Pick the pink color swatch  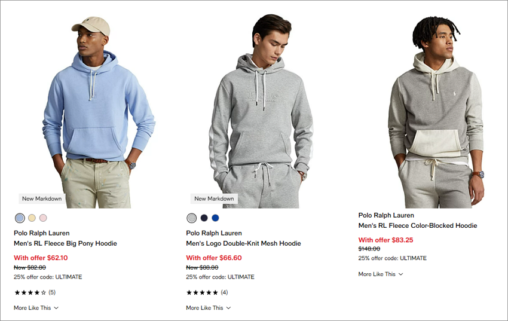point(43,218)
